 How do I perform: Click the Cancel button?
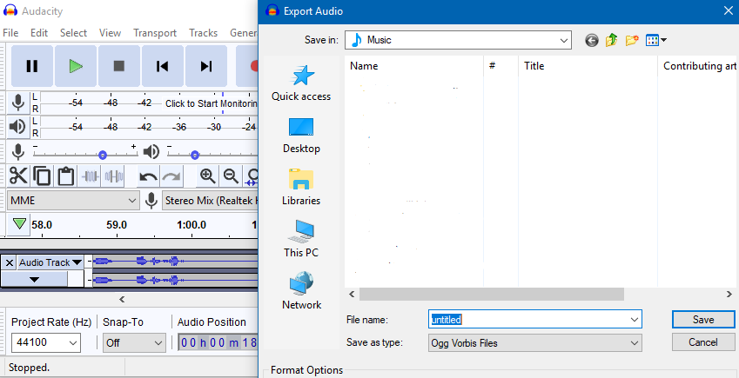pos(703,342)
